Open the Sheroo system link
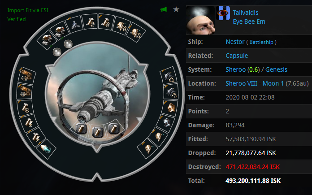The image size is (312, 195). click(236, 69)
